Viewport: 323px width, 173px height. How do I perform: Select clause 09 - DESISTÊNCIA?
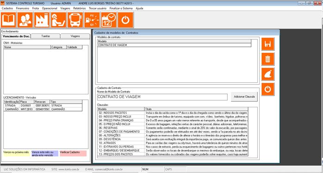(x=173, y=139)
